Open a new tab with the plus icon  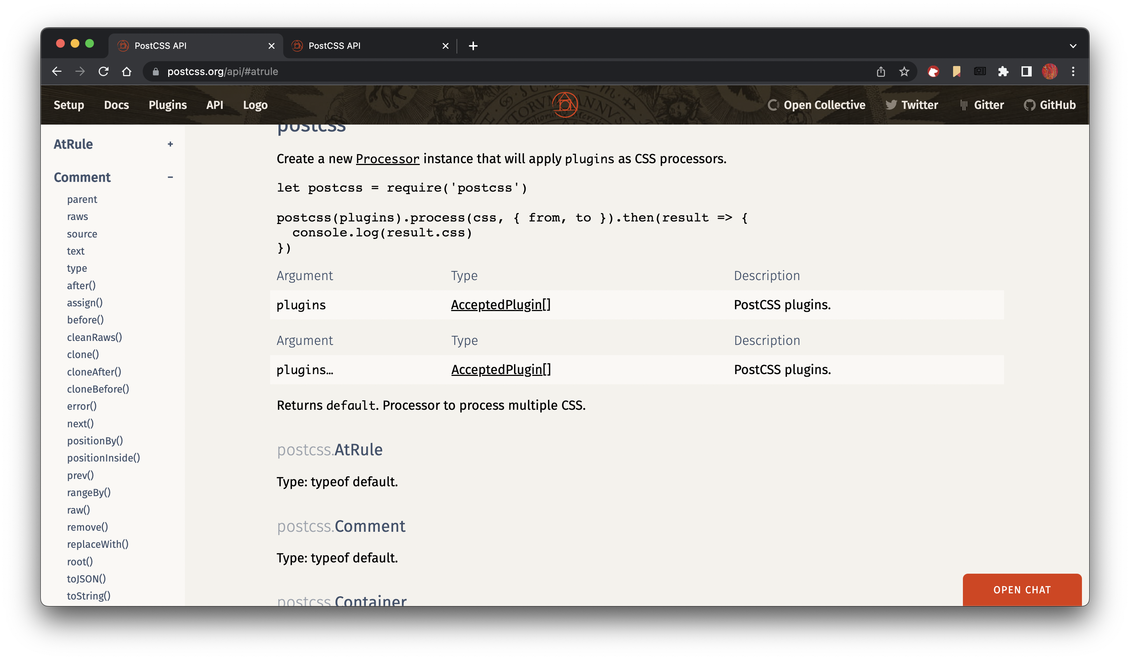tap(473, 46)
